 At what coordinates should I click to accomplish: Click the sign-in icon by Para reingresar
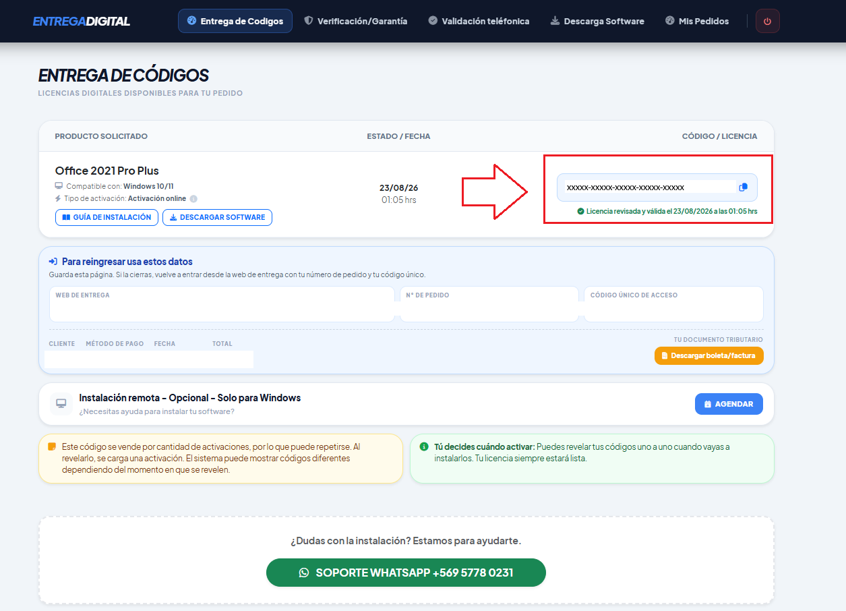(53, 262)
